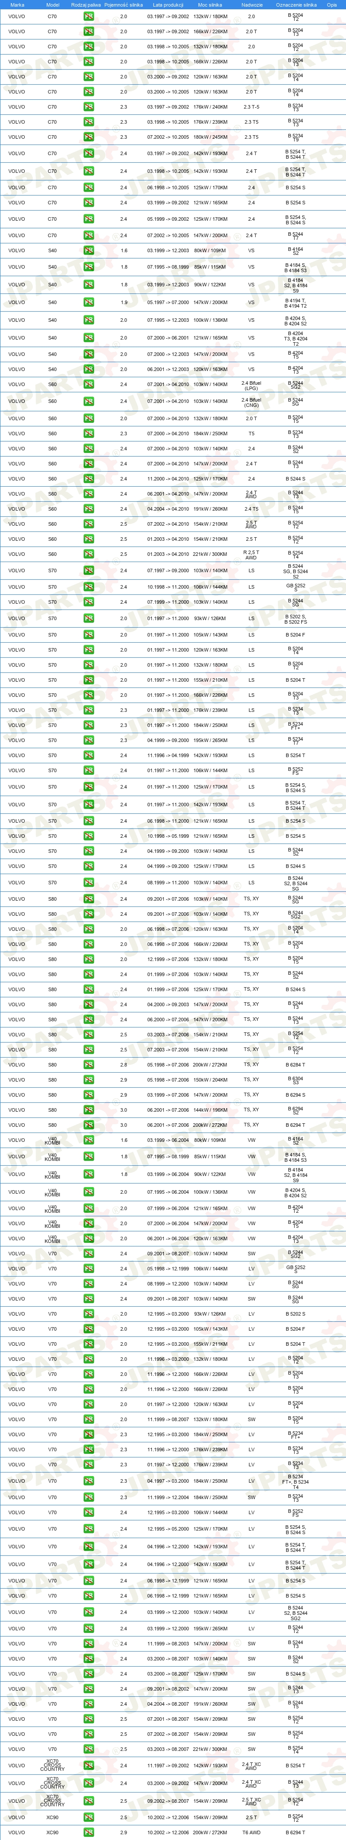Click fuel icon in XC90 T6 AWD row

pos(88,1832)
